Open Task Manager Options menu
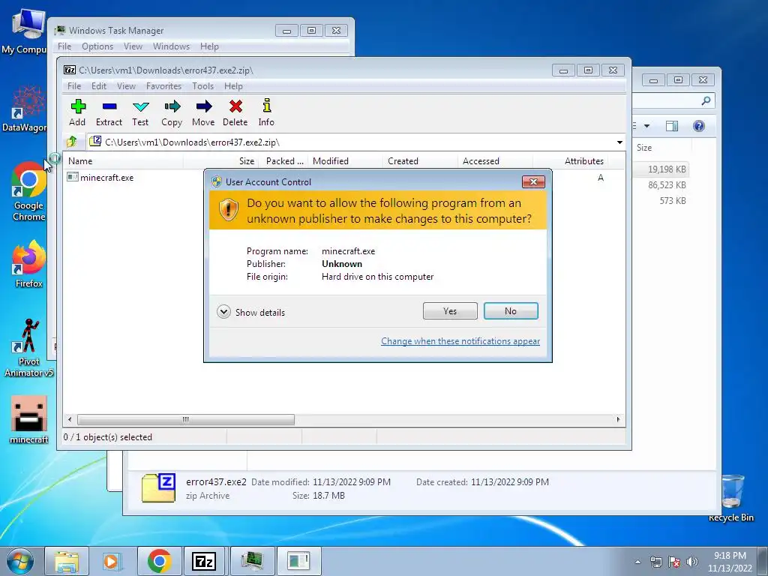Image resolution: width=768 pixels, height=576 pixels. [x=97, y=46]
